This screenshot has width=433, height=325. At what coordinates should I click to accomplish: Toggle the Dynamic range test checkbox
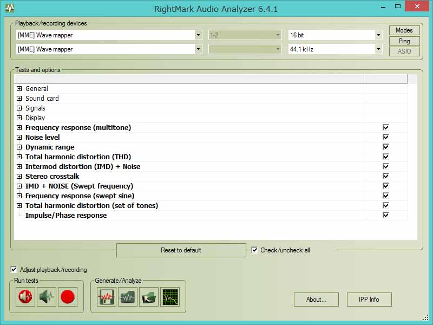(x=386, y=147)
